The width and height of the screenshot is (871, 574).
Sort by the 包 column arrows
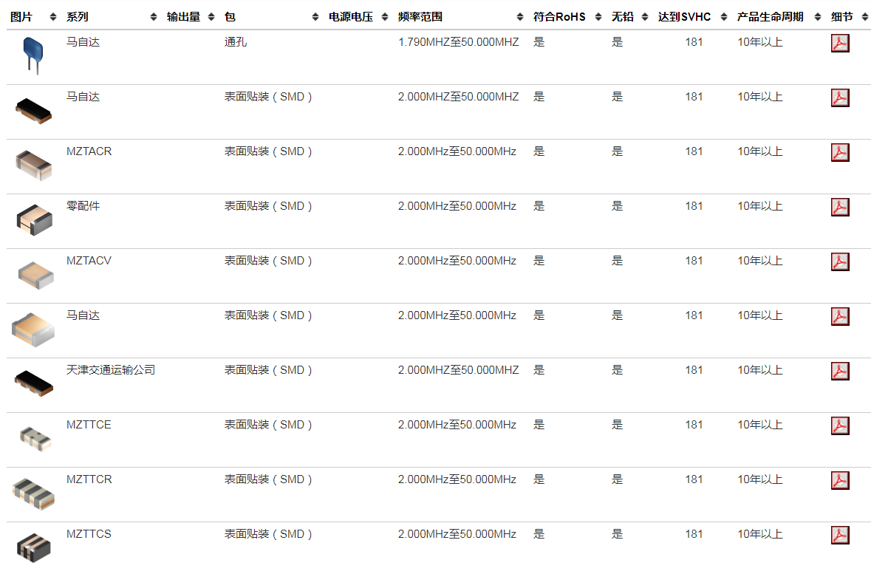click(x=315, y=17)
